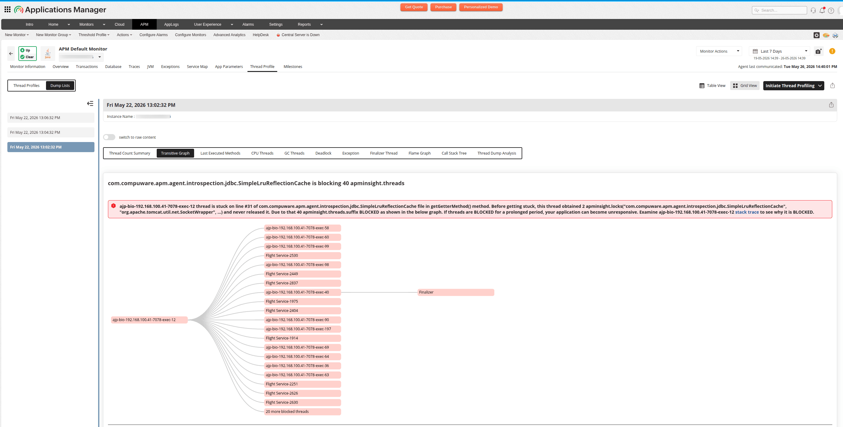This screenshot has height=427, width=843.
Task: Click the Java monitor type icon
Action: point(48,54)
